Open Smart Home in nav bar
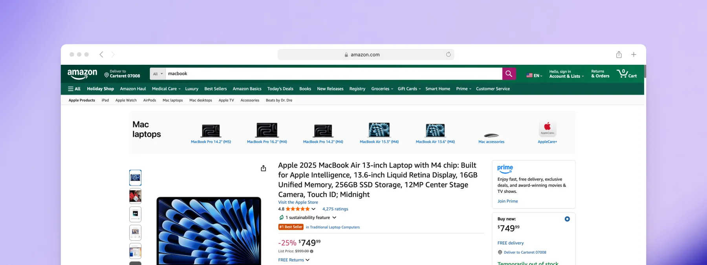Image resolution: width=707 pixels, height=265 pixels. (x=438, y=89)
